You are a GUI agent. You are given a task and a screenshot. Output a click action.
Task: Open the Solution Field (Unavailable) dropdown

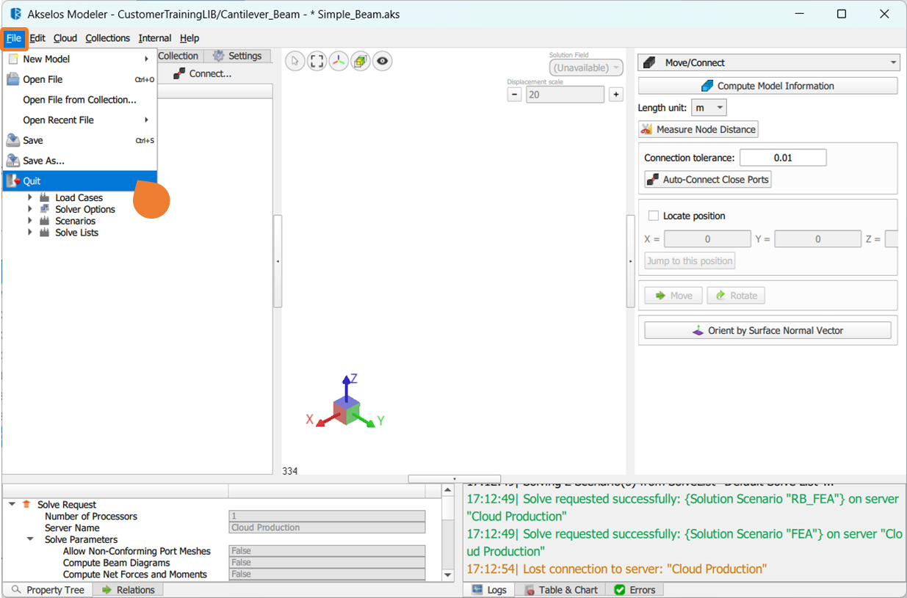(x=585, y=68)
